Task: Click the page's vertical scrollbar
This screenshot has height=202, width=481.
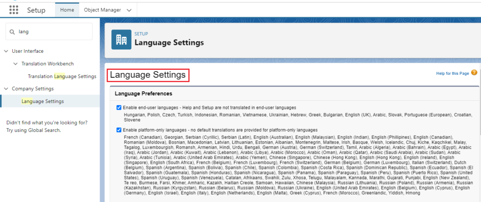Action: coord(479,101)
